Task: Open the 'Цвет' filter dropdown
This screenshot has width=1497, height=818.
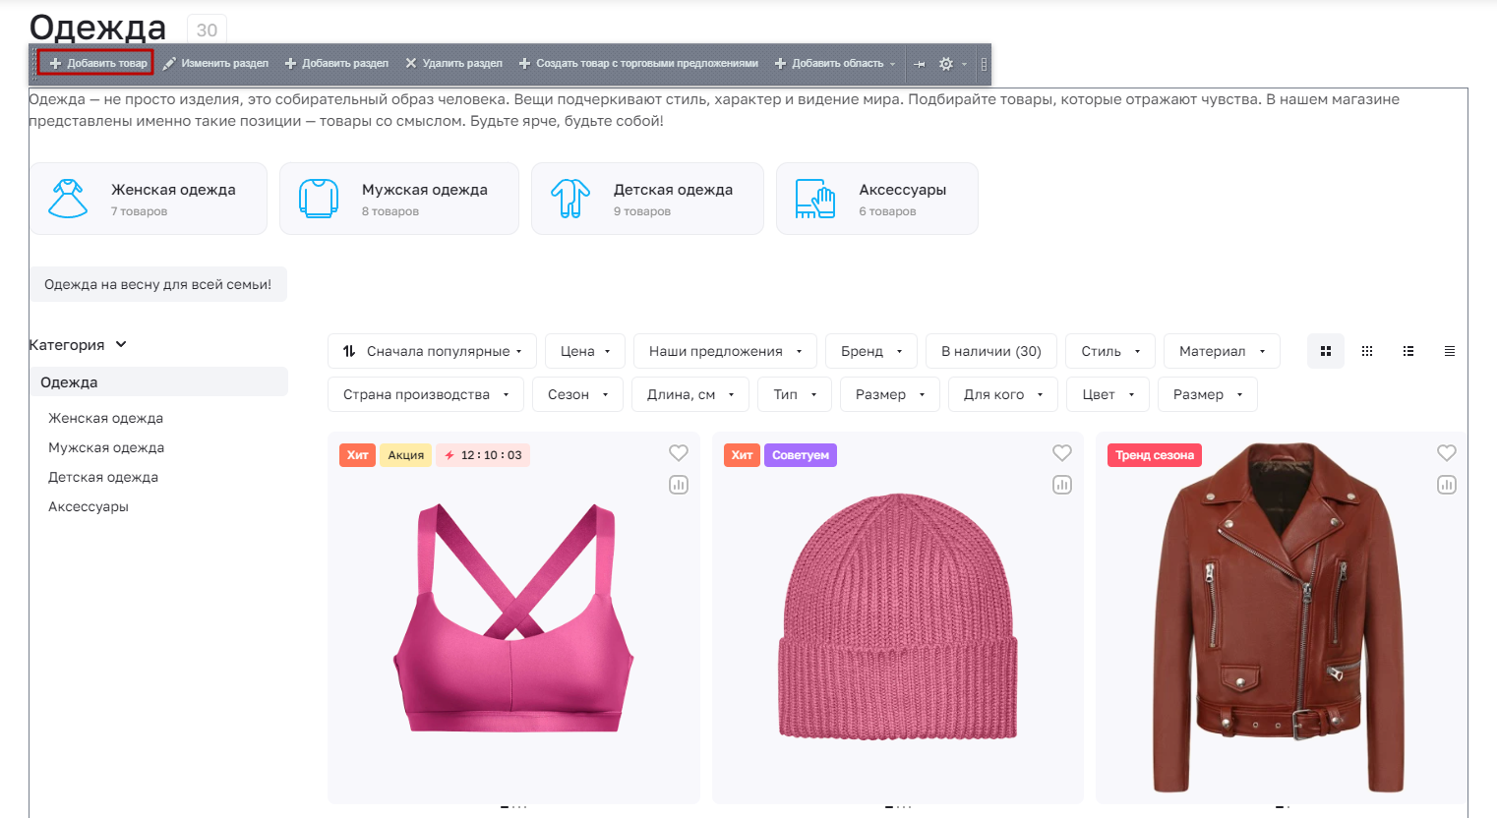Action: pyautogui.click(x=1108, y=394)
